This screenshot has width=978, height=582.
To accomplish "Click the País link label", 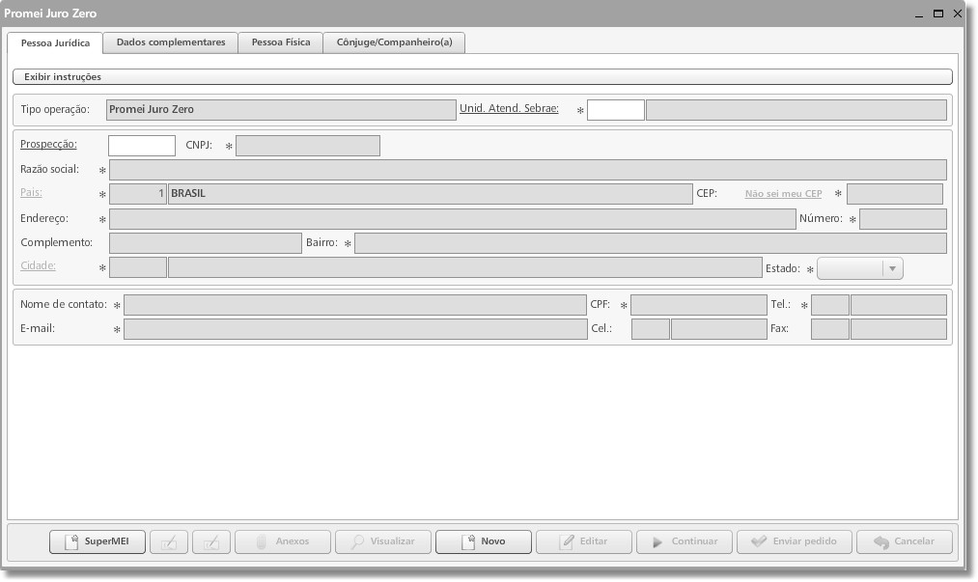I will pyautogui.click(x=31, y=193).
